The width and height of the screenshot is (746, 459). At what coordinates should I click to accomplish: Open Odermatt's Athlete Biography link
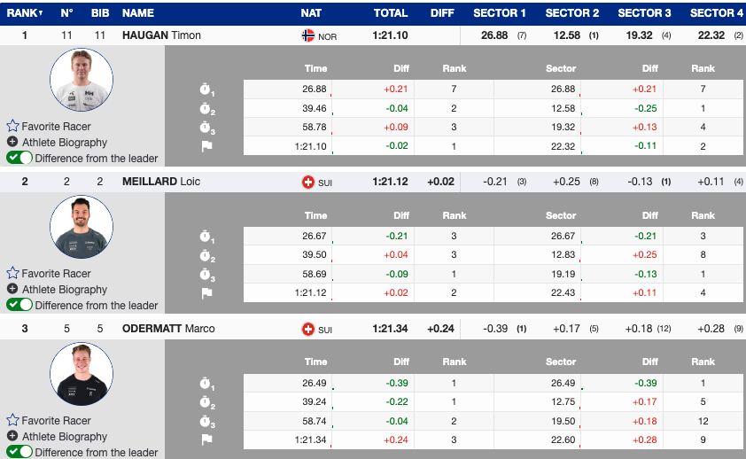tap(64, 437)
